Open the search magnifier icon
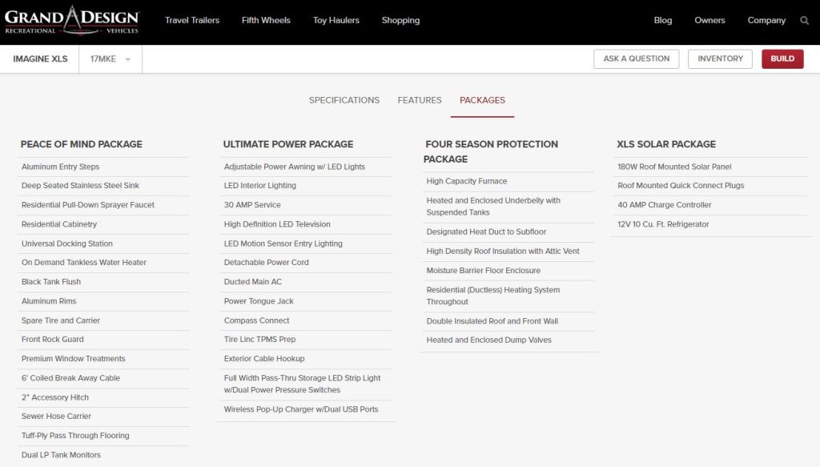Screen dimensions: 820x467 click(805, 21)
